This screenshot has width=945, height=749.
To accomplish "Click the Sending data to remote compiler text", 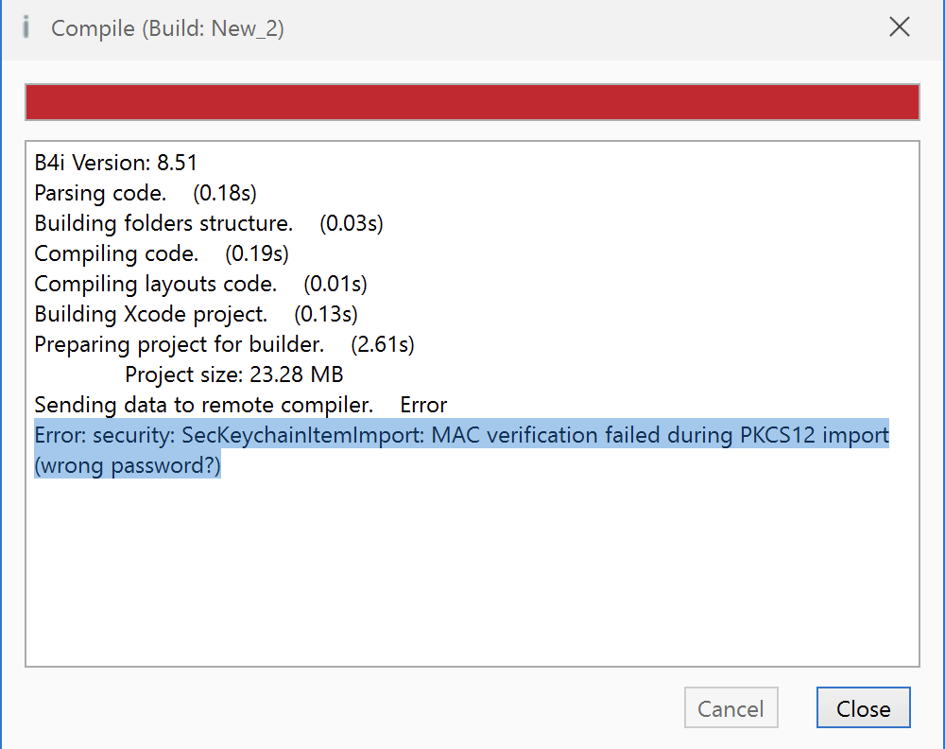I will pyautogui.click(x=204, y=406).
